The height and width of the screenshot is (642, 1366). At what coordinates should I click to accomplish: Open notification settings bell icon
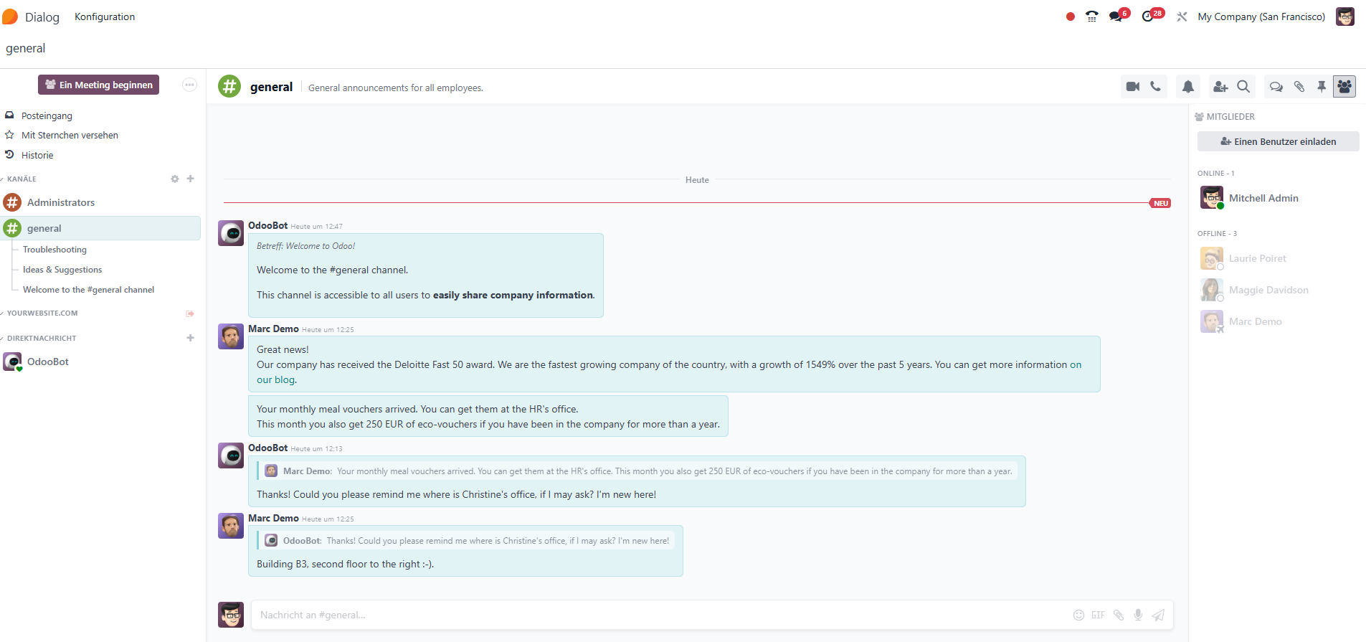[x=1188, y=87]
